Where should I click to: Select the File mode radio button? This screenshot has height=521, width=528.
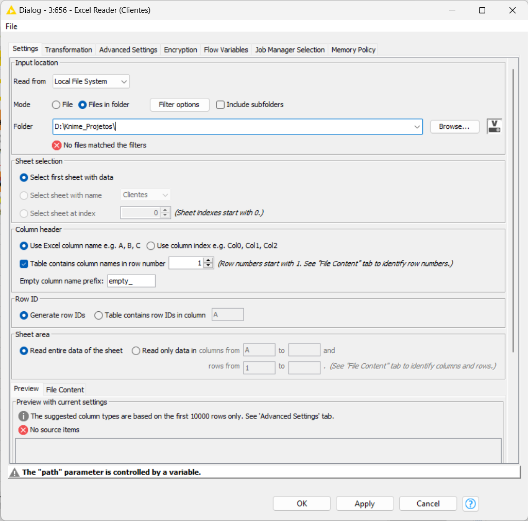56,105
